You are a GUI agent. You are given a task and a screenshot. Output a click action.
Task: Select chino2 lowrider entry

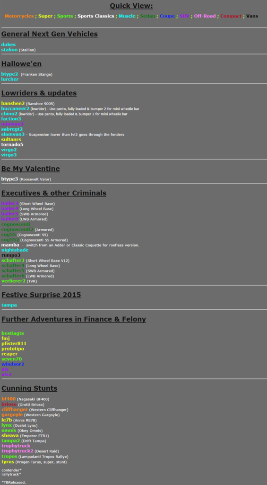tap(65, 114)
